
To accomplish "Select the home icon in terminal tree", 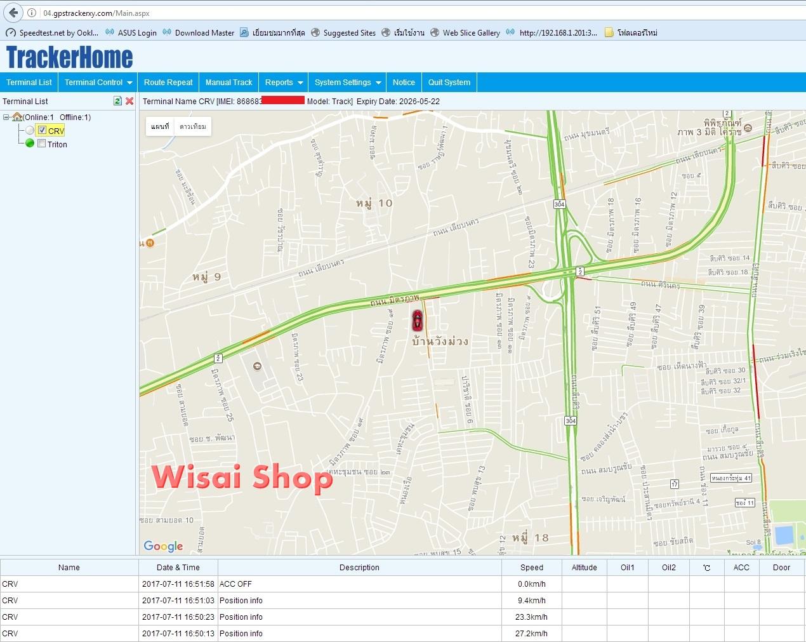I will pyautogui.click(x=17, y=117).
